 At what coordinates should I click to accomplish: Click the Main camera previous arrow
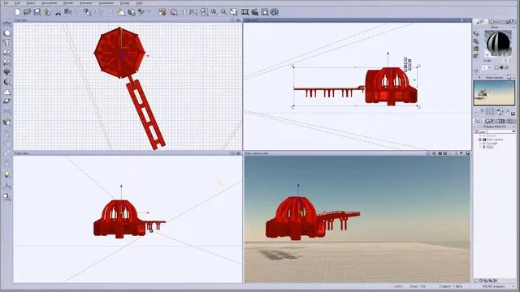click(479, 78)
